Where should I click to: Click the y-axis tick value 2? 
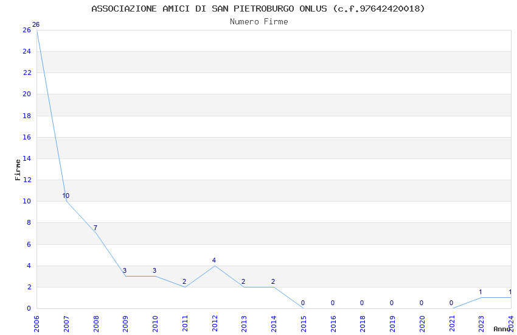point(29,287)
